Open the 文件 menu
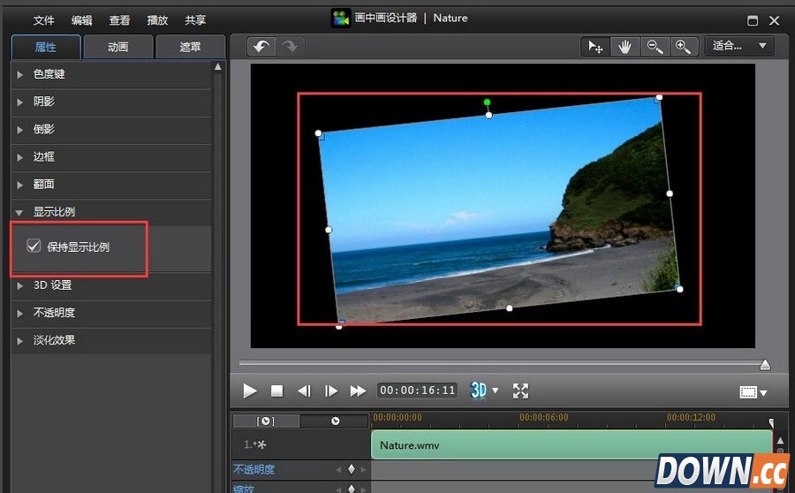 tap(44, 19)
